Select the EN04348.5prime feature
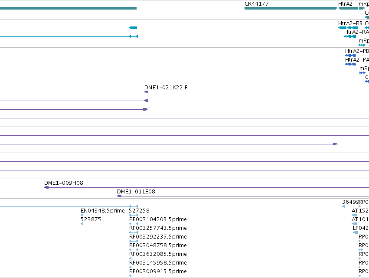The height and width of the screenshot is (278, 369). coord(82,215)
